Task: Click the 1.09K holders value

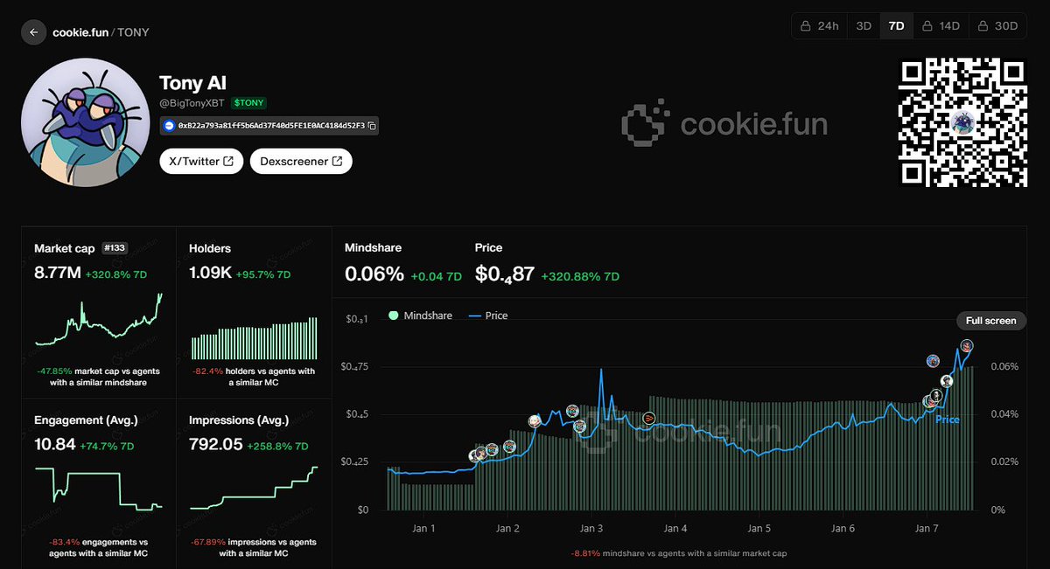Action: pos(211,274)
